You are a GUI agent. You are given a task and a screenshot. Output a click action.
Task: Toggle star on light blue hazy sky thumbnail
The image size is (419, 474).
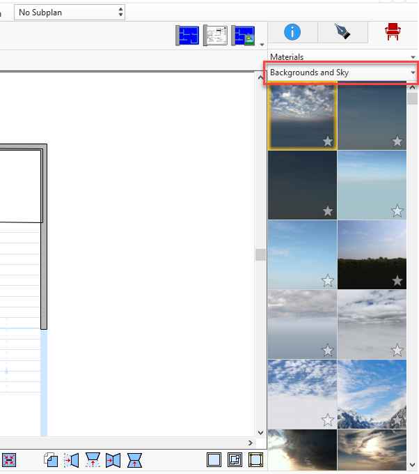click(397, 211)
